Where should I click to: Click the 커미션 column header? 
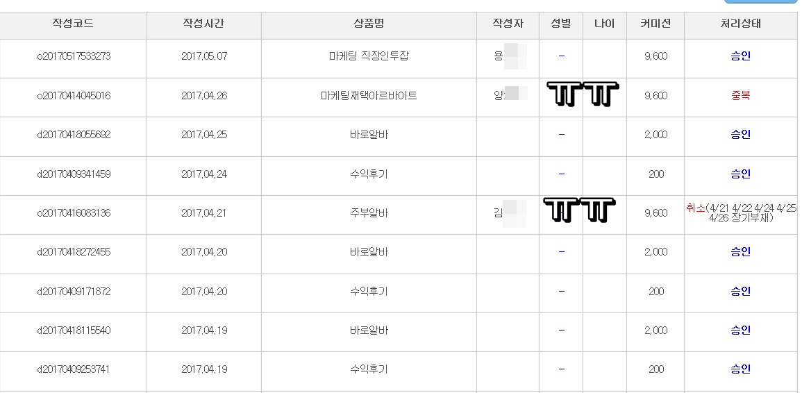[655, 24]
